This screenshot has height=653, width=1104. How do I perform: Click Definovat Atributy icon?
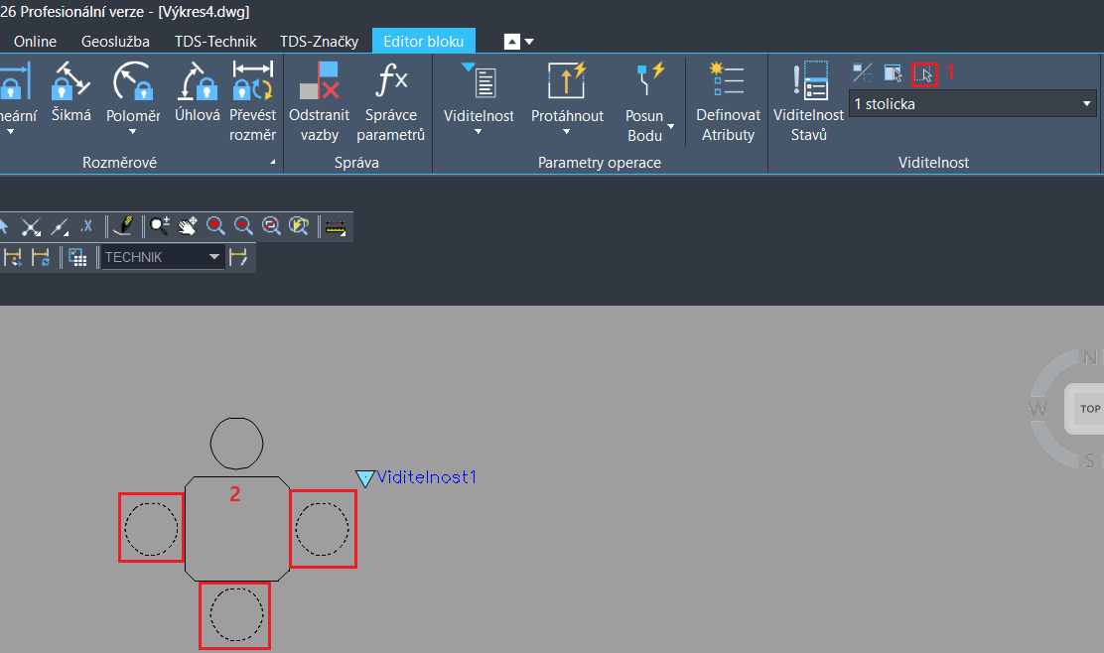[x=728, y=81]
